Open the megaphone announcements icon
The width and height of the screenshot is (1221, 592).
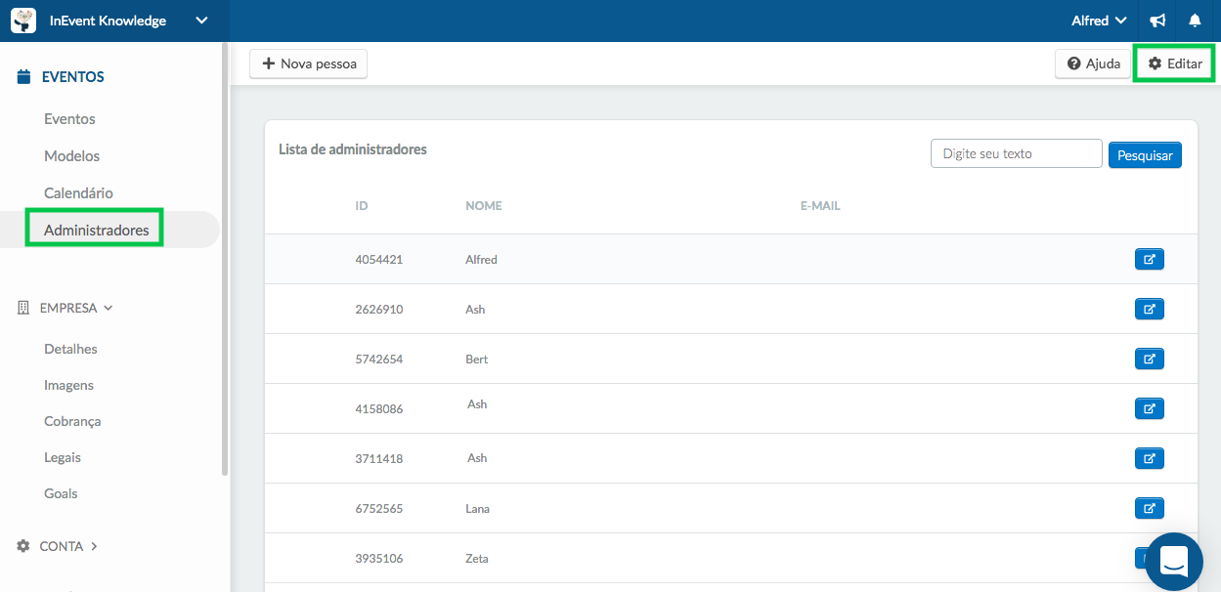click(1157, 21)
